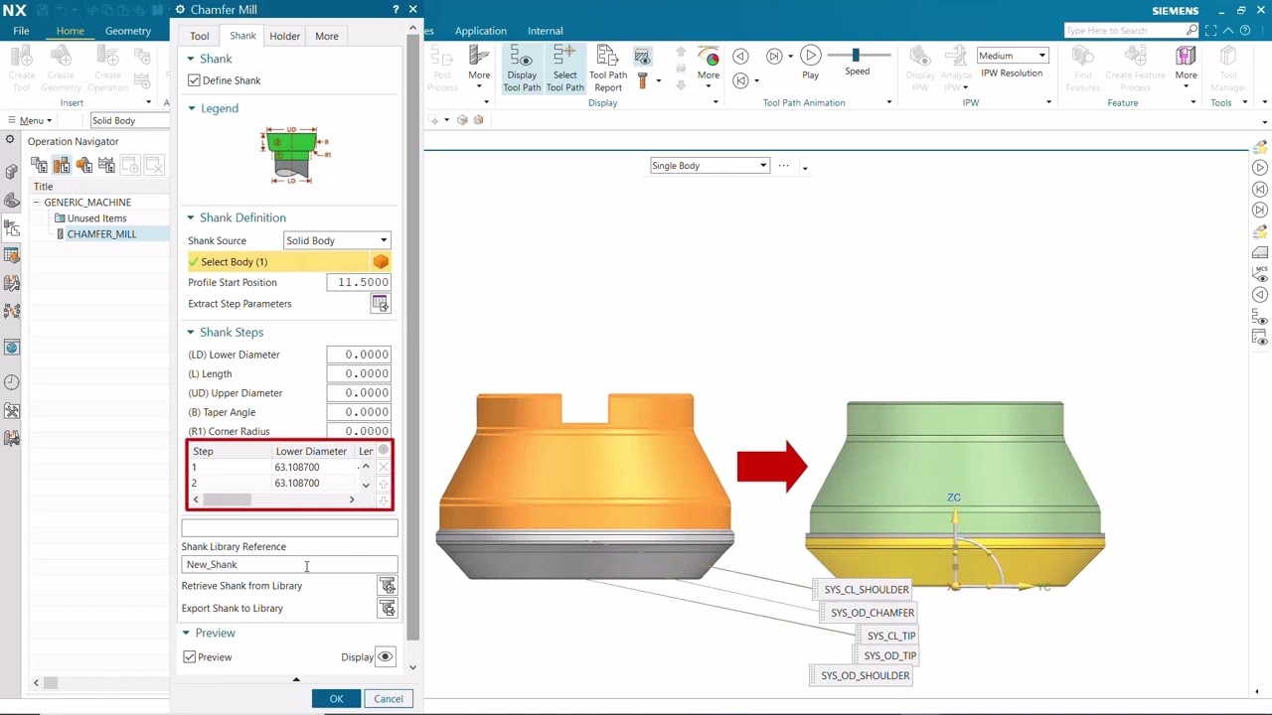
Task: Click the skip-to-end icon on right toolbar
Action: [x=1260, y=211]
